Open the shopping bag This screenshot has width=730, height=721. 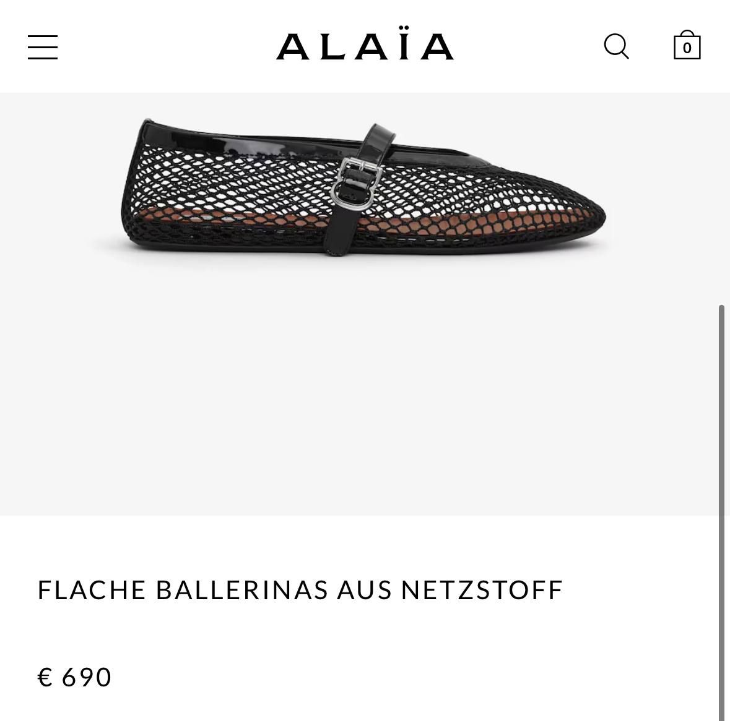click(687, 45)
